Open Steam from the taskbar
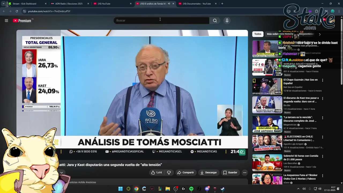 click(x=223, y=189)
